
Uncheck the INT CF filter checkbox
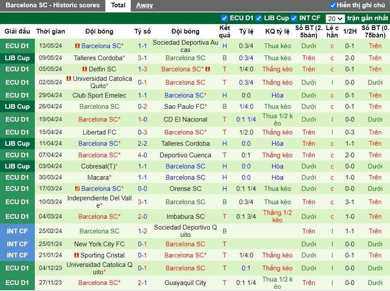[x=294, y=18]
